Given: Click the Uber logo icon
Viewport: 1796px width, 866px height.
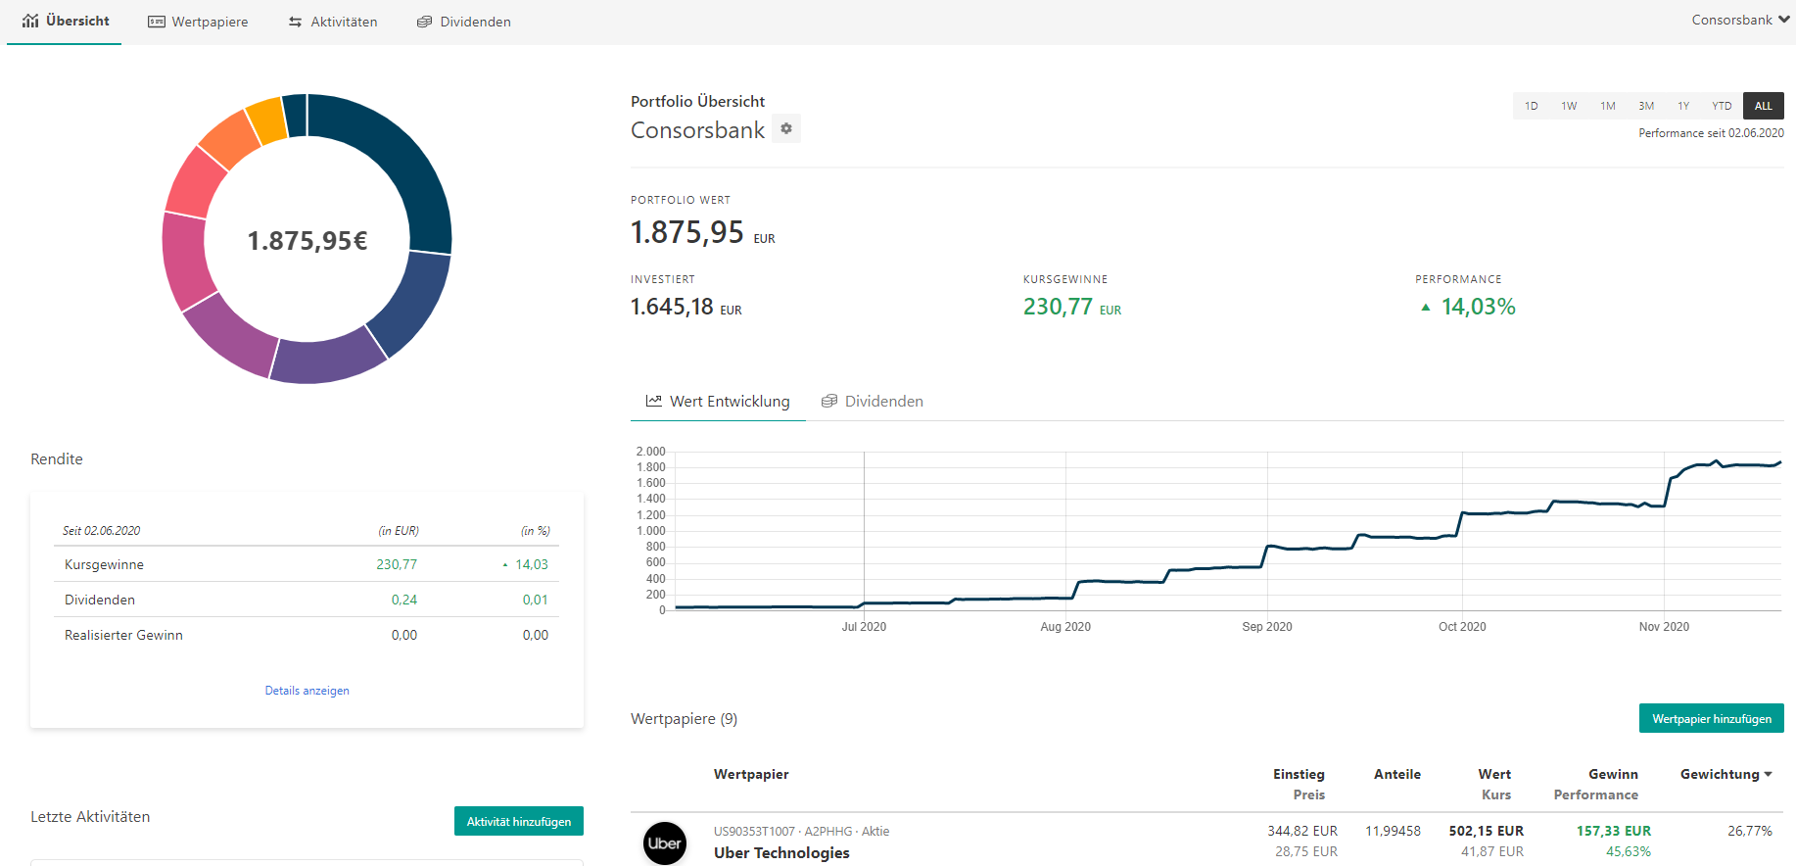Looking at the screenshot, I should point(665,842).
